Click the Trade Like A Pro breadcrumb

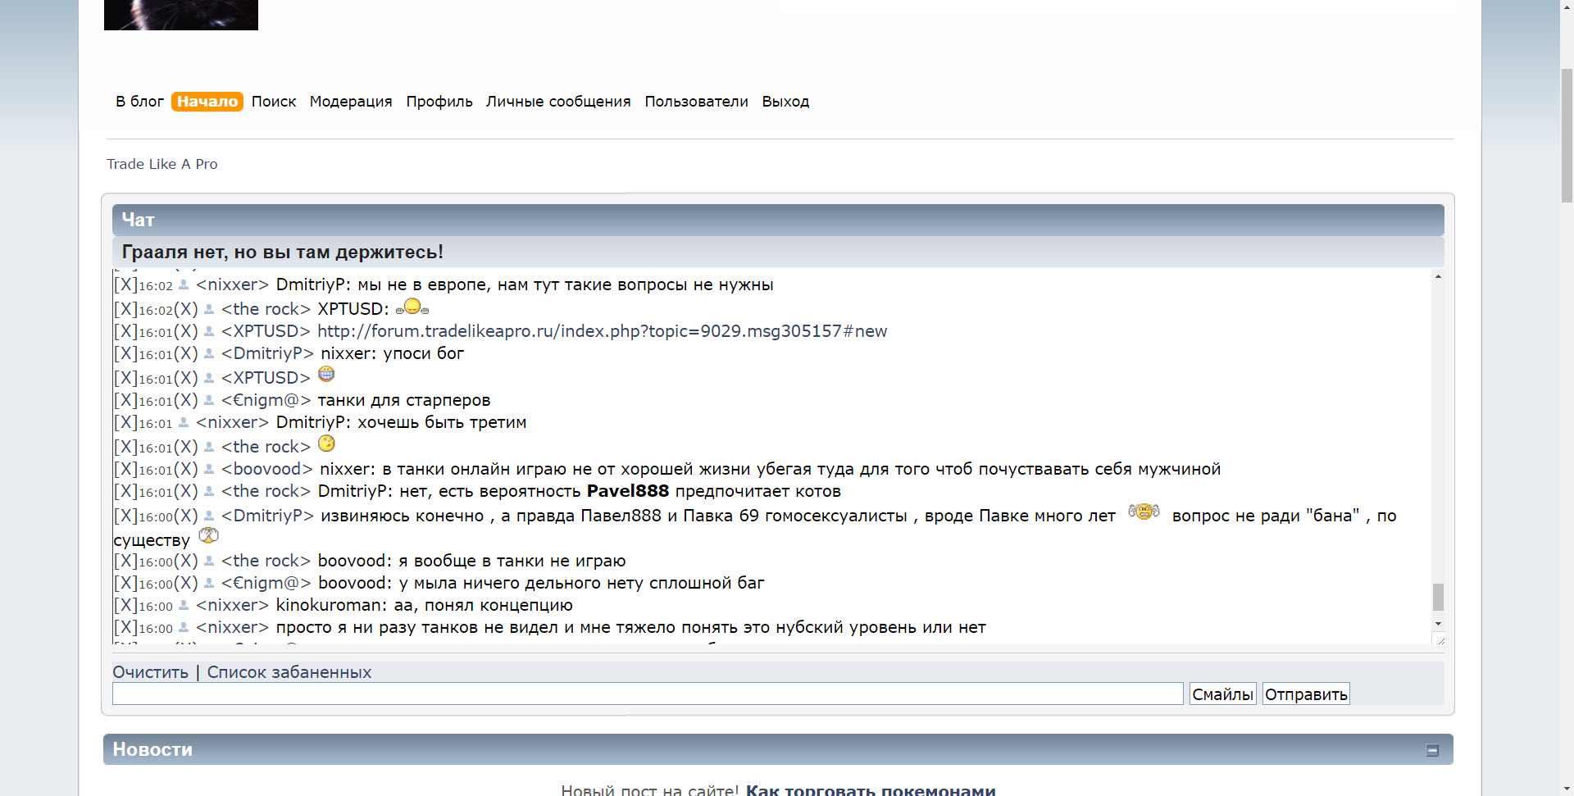pyautogui.click(x=162, y=164)
